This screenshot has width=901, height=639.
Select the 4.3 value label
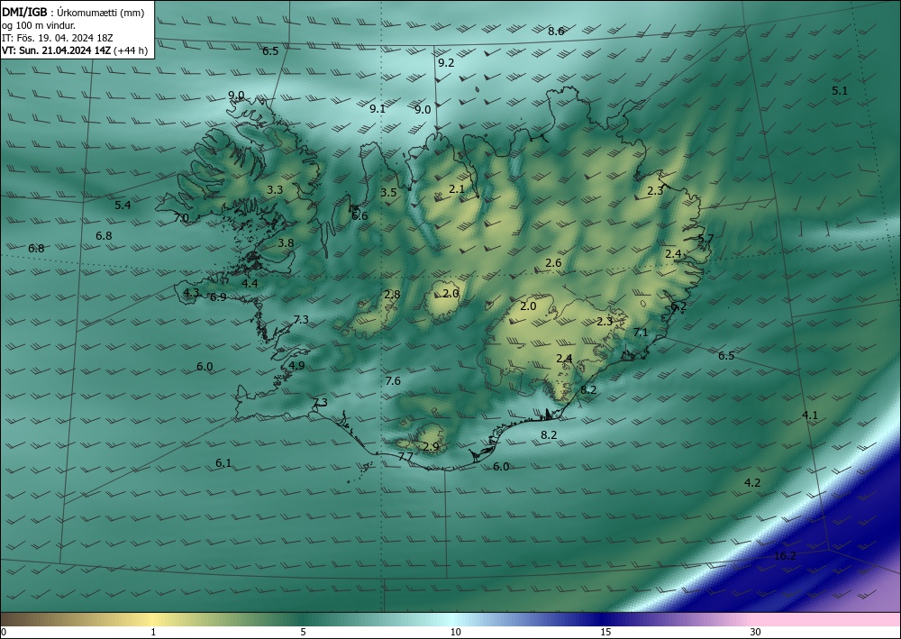tap(191, 293)
